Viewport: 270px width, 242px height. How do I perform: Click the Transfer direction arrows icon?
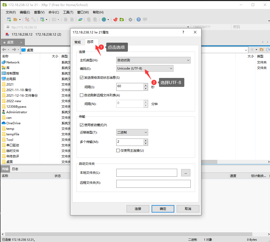tap(81, 19)
